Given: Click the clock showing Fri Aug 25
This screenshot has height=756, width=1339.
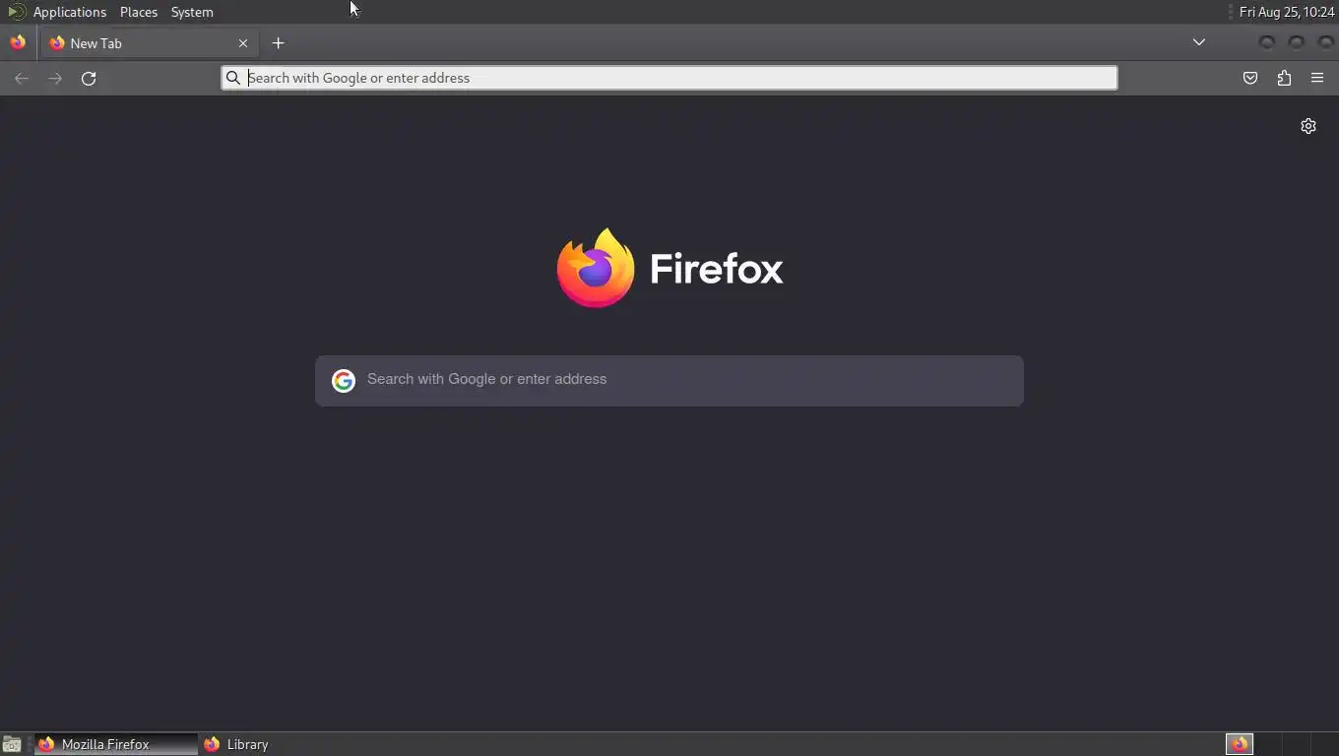Looking at the screenshot, I should (x=1287, y=12).
